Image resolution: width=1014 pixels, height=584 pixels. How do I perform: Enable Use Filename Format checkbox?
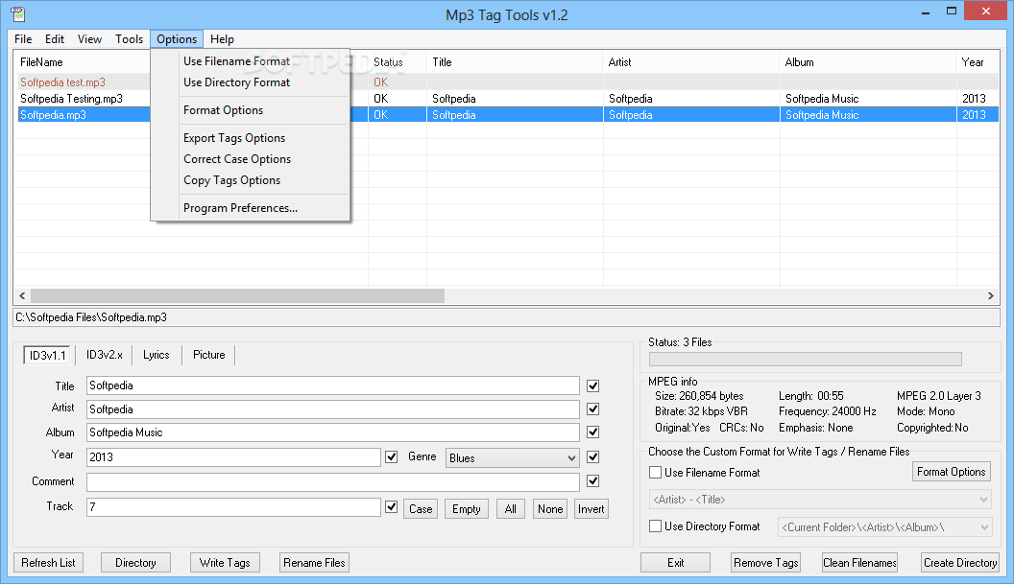(x=655, y=473)
